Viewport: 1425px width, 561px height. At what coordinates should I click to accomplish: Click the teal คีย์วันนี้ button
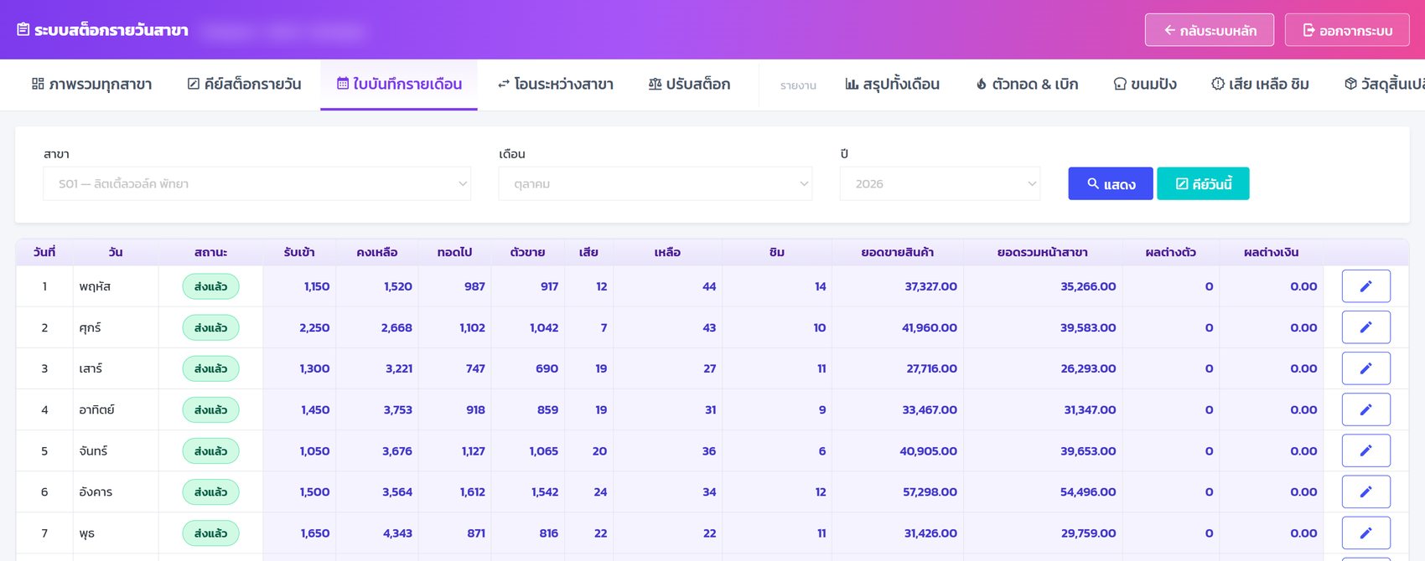[1203, 184]
